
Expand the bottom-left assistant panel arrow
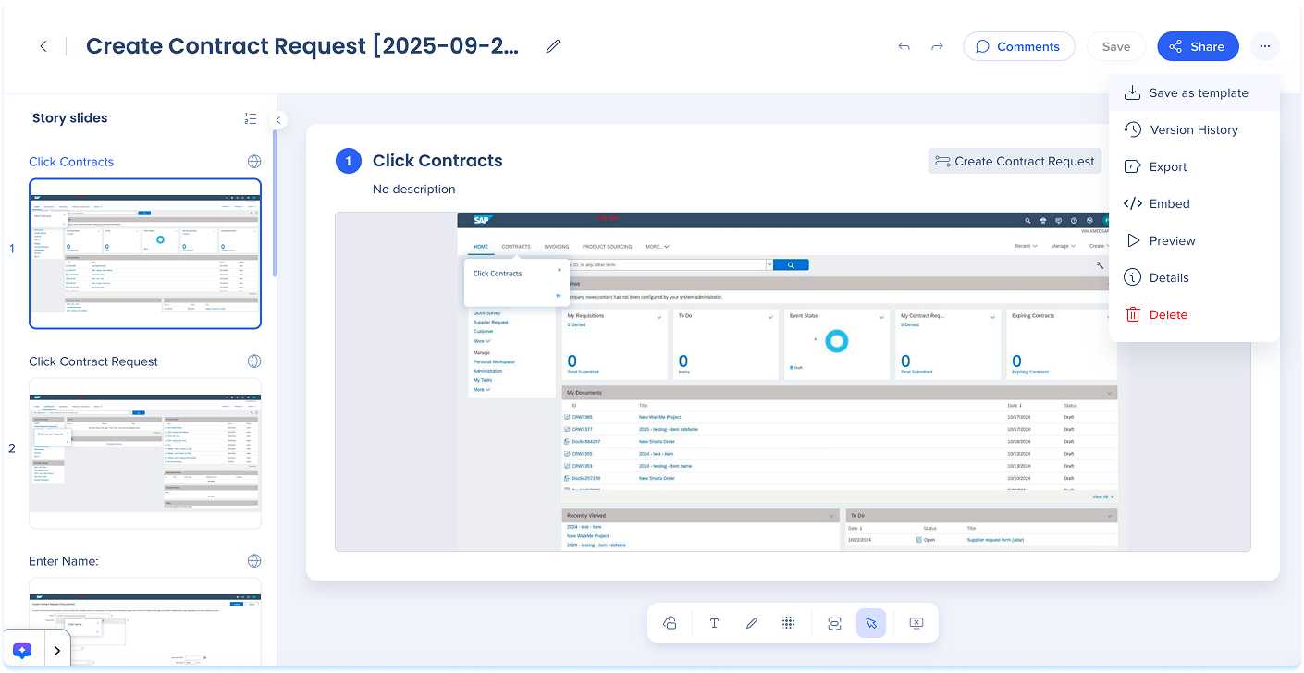coord(57,651)
